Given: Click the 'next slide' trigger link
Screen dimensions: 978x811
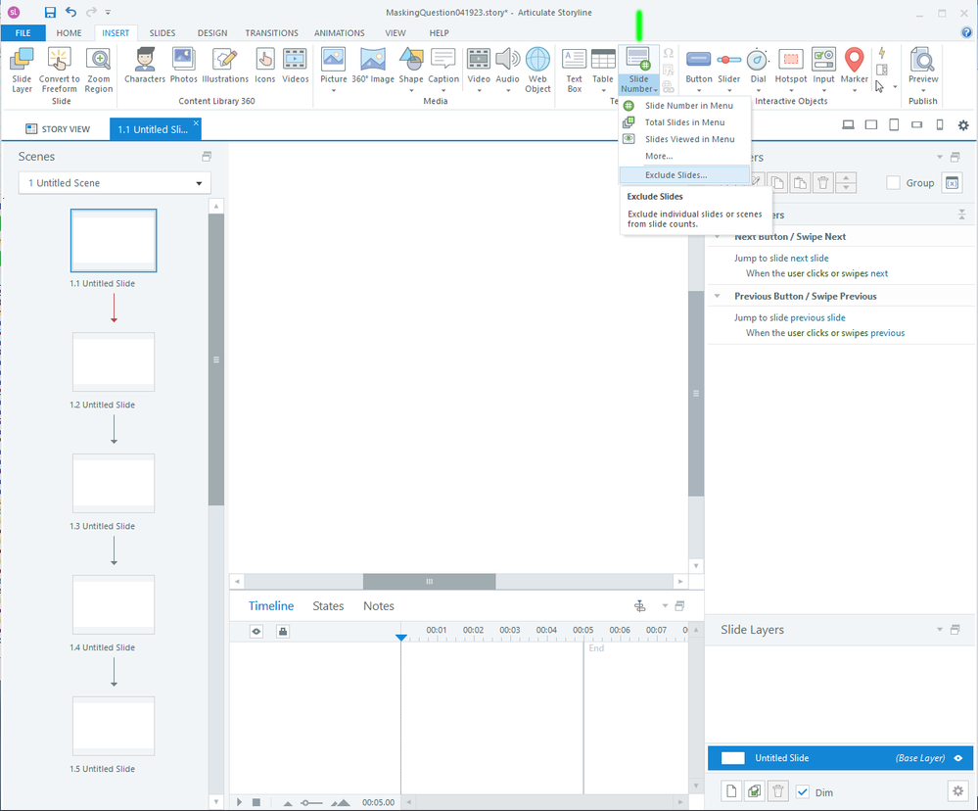Looking at the screenshot, I should tap(810, 259).
